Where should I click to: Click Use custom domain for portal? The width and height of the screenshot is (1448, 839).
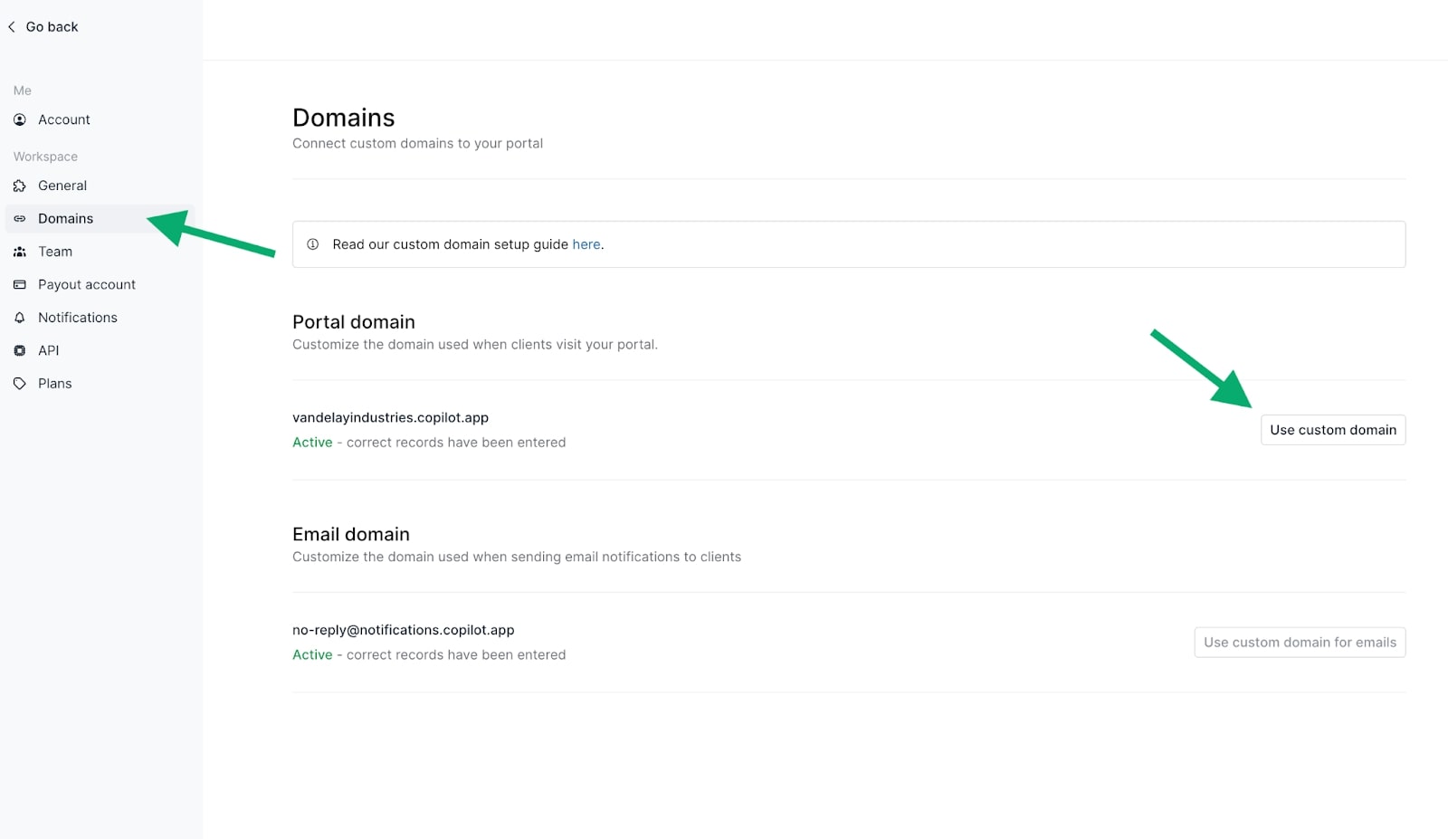1332,430
